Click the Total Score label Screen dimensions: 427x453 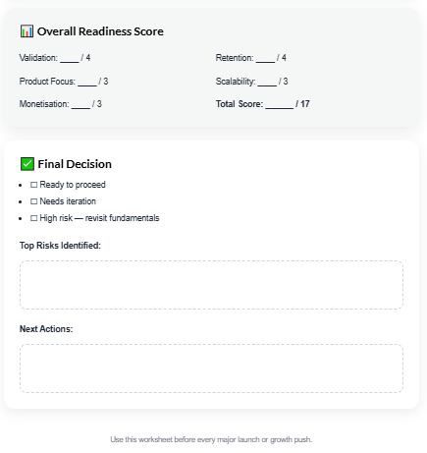coord(240,104)
